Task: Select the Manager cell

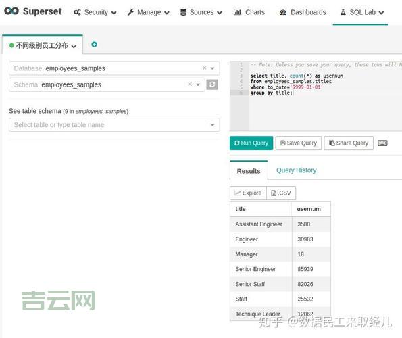Action: 261,254
